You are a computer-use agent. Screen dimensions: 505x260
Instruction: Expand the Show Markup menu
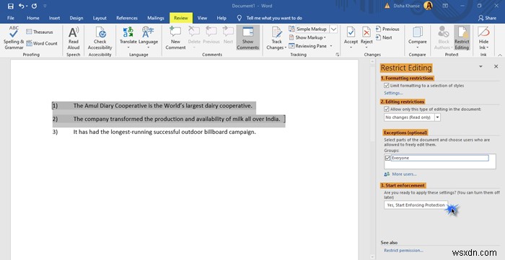(307, 37)
